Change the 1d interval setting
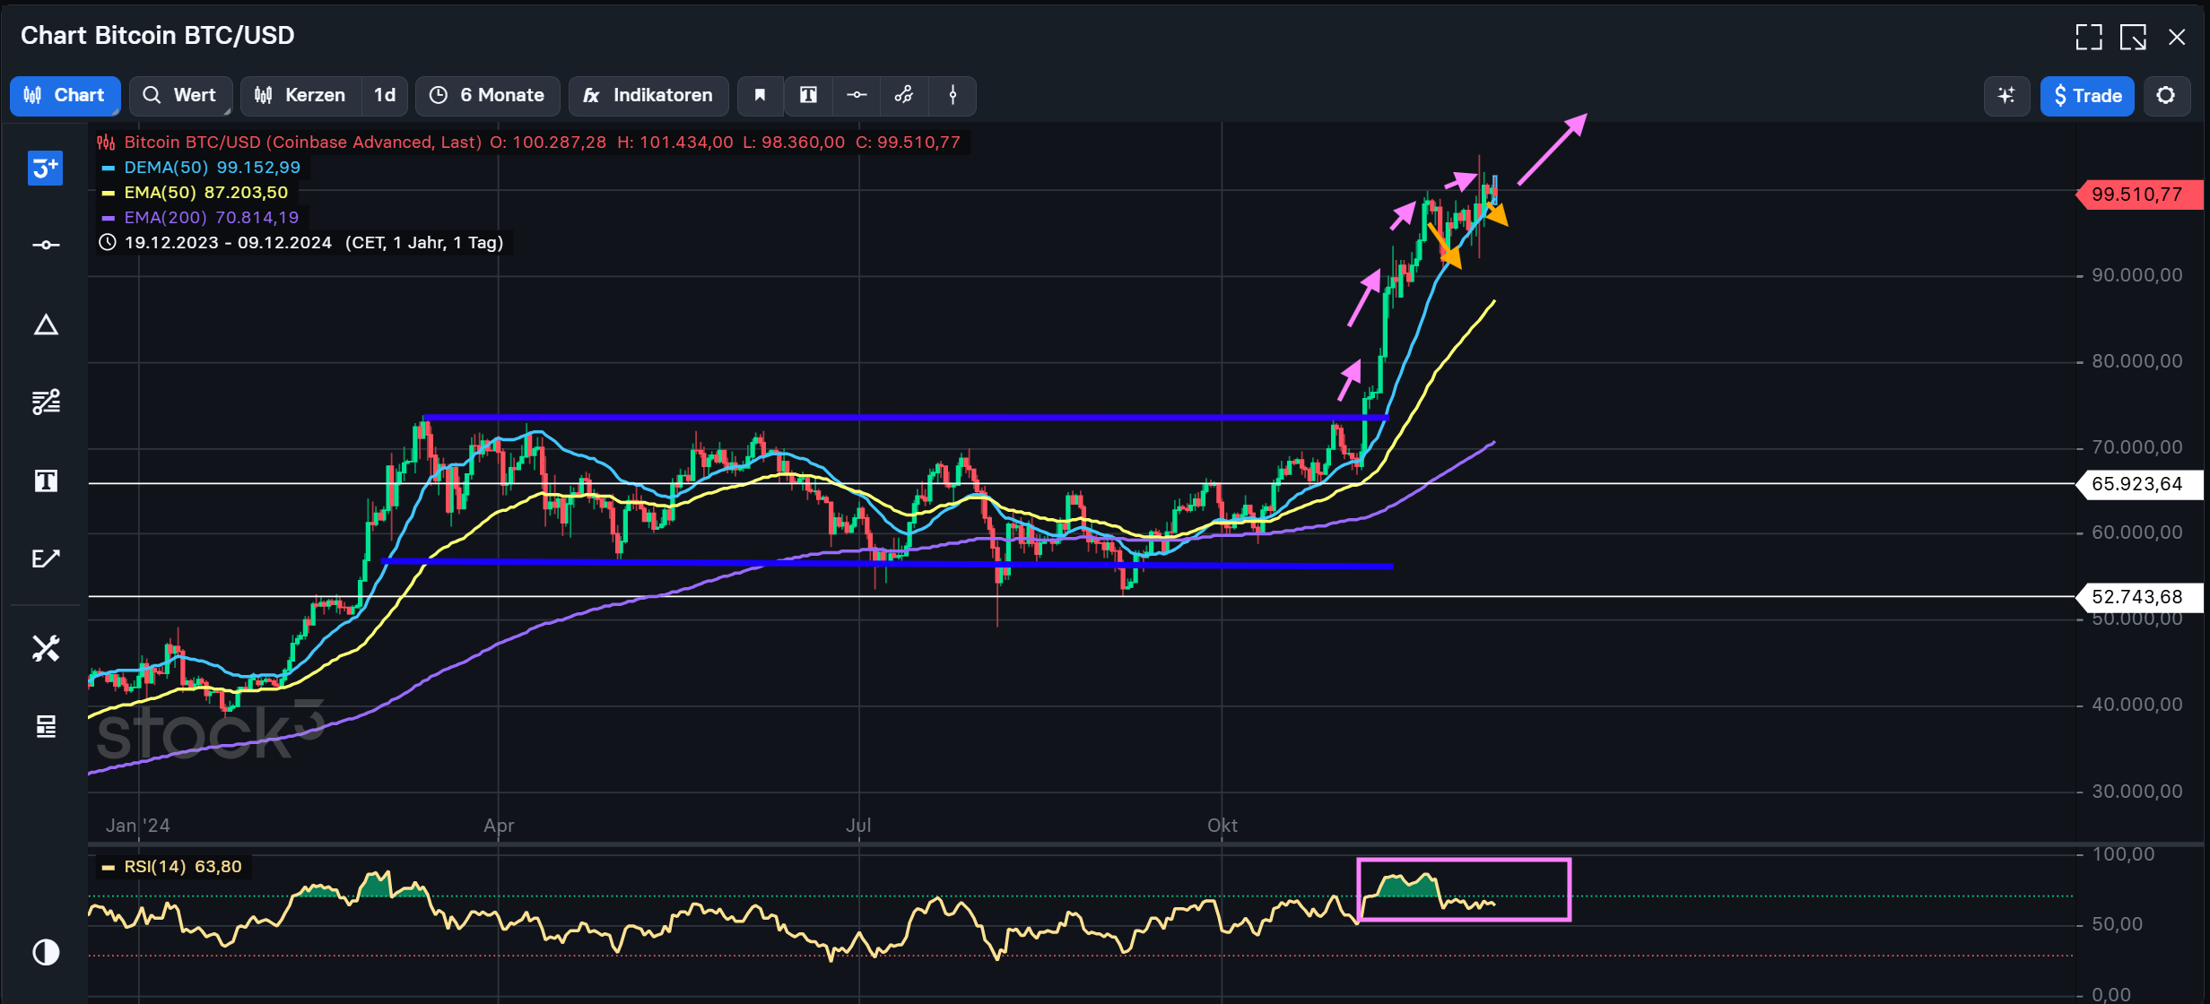Viewport: 2210px width, 1004px height. pos(385,96)
